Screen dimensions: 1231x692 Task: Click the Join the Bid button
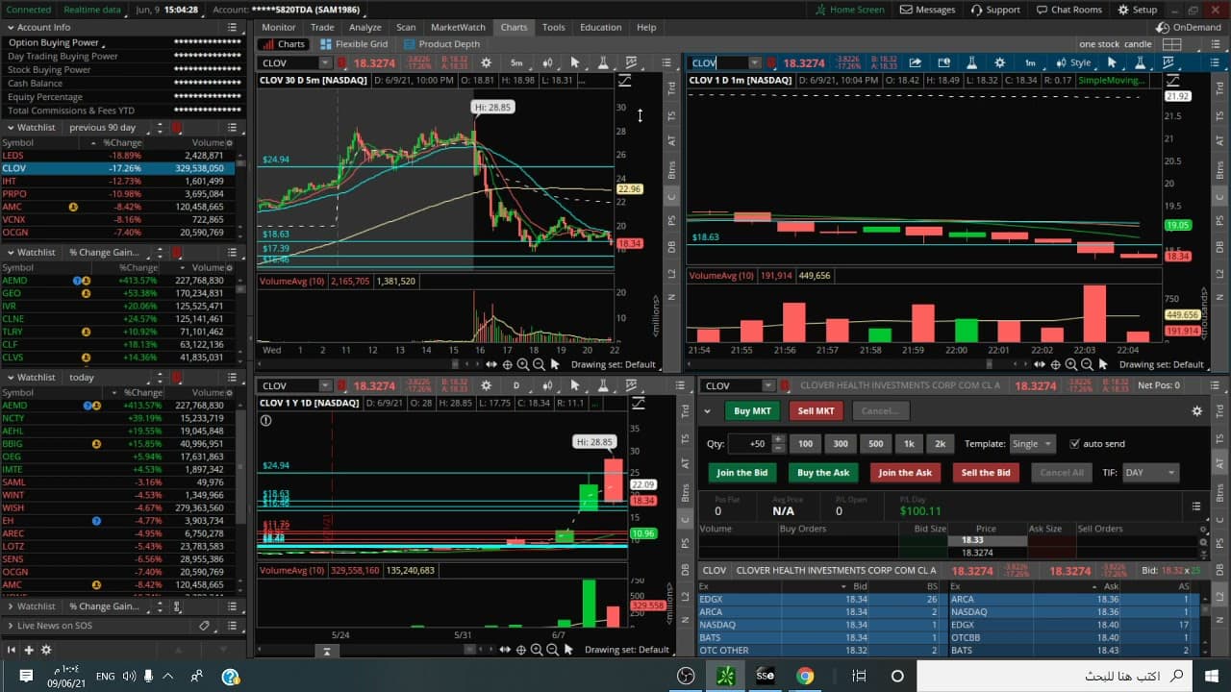click(x=742, y=472)
